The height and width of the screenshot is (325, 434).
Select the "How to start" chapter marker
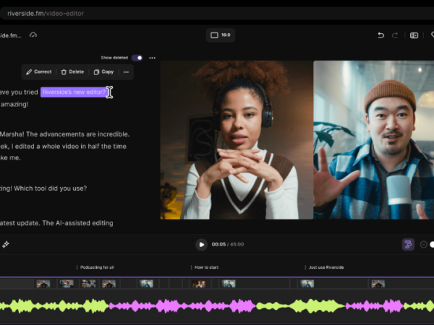click(x=205, y=267)
